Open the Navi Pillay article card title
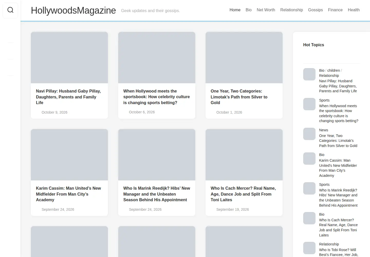This screenshot has height=257, width=370. (68, 97)
